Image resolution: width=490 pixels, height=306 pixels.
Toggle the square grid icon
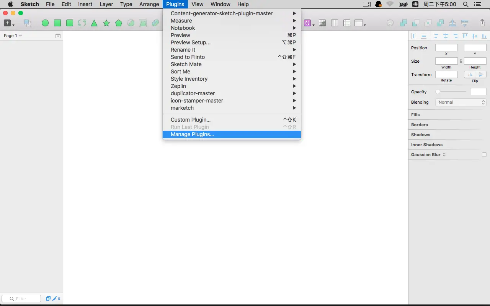pyautogui.click(x=347, y=23)
